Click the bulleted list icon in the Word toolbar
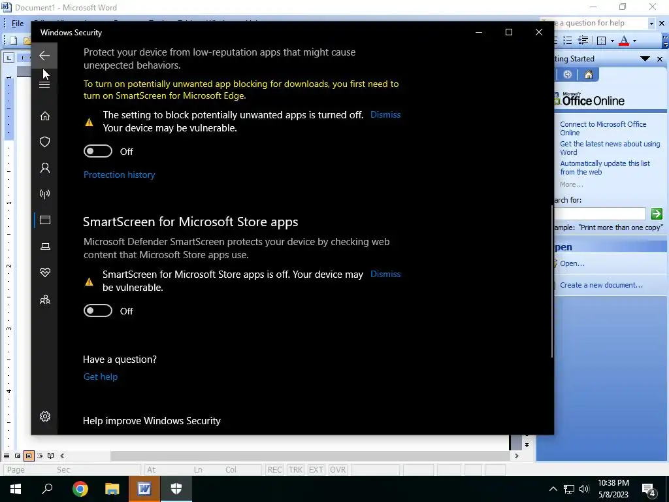Viewport: 669px width, 502px height. [x=568, y=41]
